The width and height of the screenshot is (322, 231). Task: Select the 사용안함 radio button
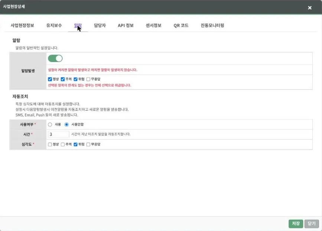(x=66, y=125)
